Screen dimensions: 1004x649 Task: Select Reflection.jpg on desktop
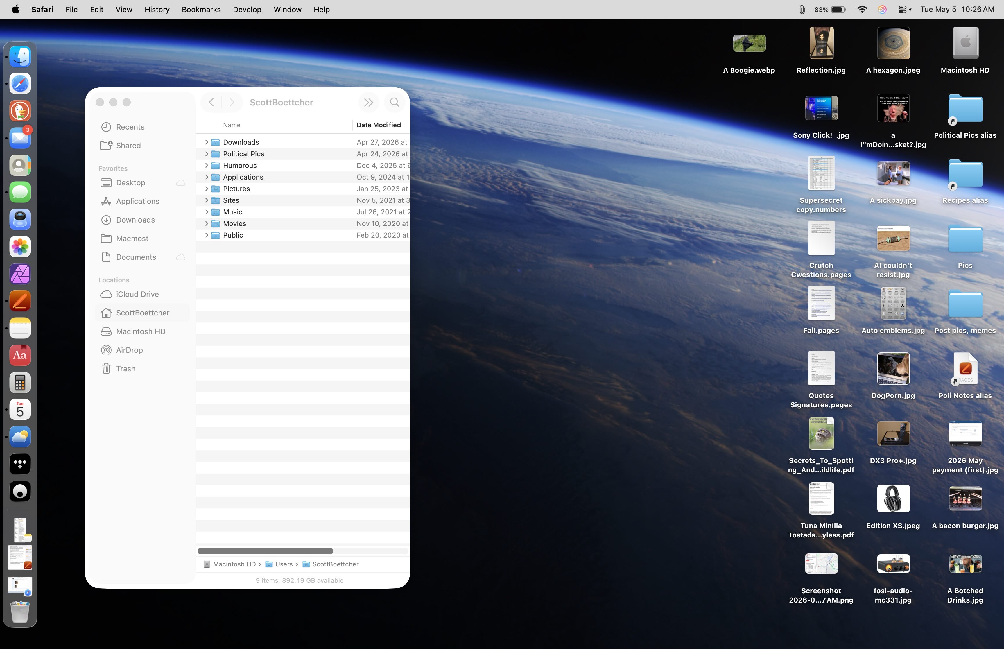[821, 51]
